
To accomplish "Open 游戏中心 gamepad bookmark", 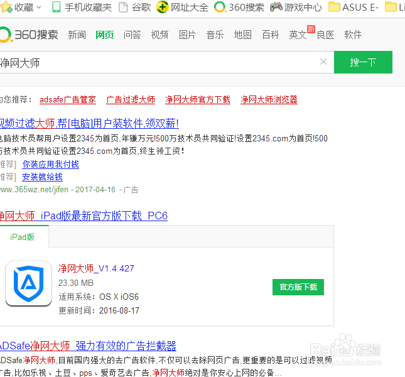I will (296, 8).
